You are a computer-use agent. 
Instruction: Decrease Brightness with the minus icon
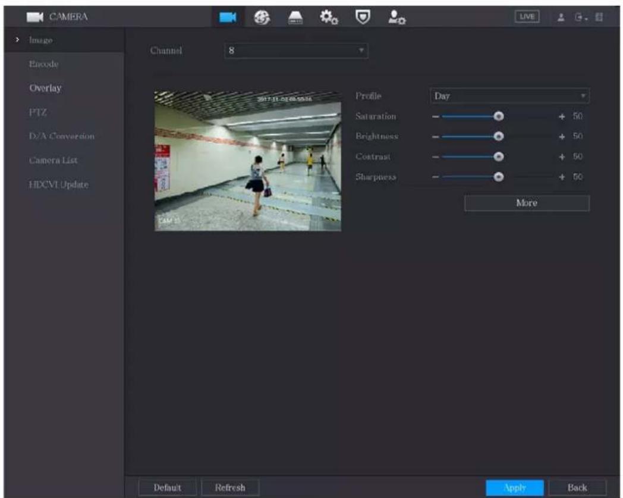436,137
